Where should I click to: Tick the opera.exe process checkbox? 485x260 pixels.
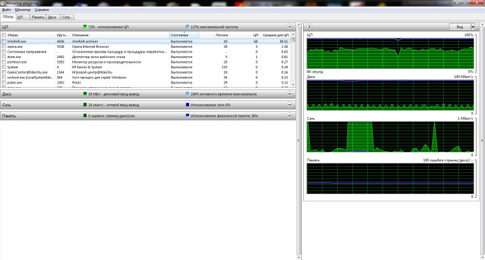(x=4, y=46)
